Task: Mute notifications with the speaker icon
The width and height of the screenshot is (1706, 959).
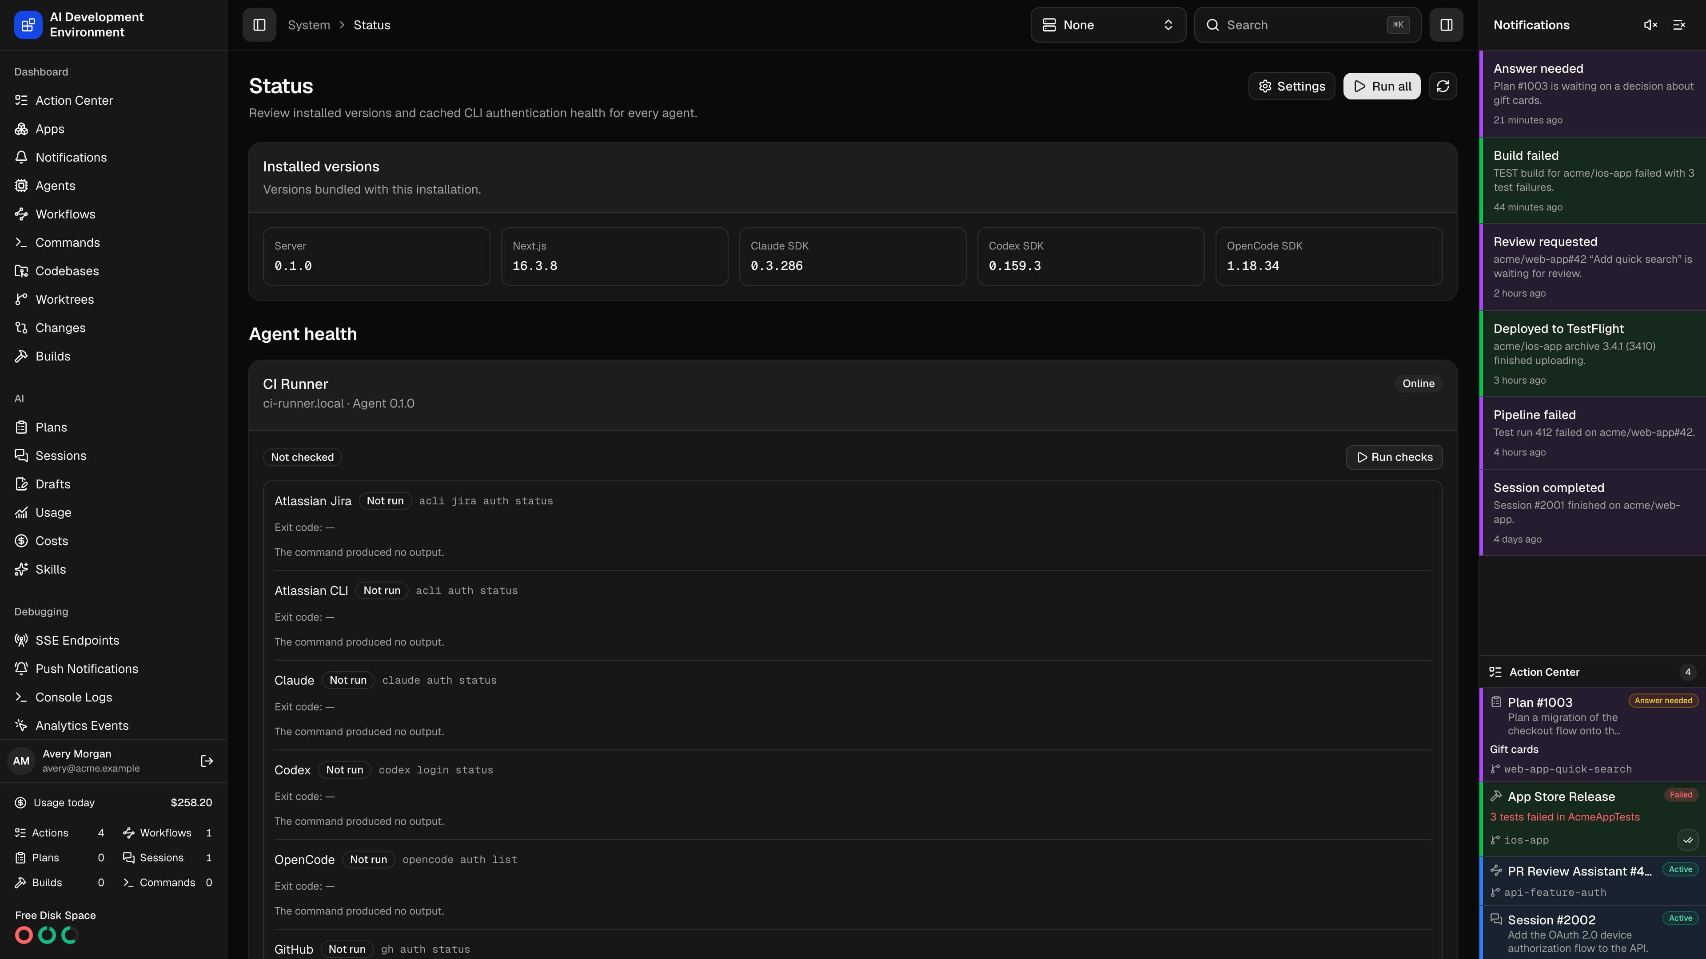Action: coord(1650,25)
